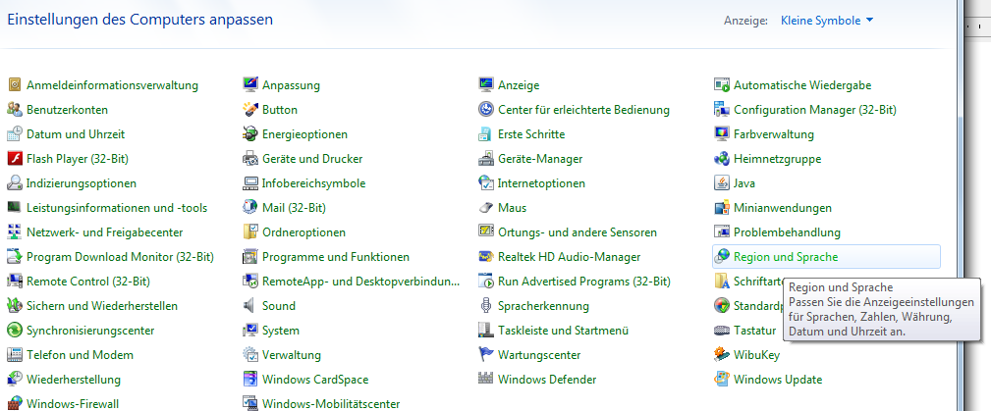Open the Realtek HD Audio-Manager icon
The image size is (991, 411).
point(486,257)
